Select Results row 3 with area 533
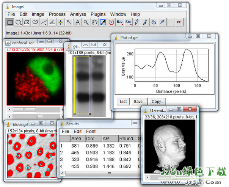 100,160
